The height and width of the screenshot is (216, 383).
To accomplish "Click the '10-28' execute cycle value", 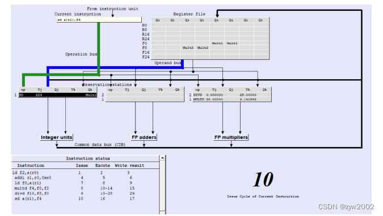I will pos(106,193).
